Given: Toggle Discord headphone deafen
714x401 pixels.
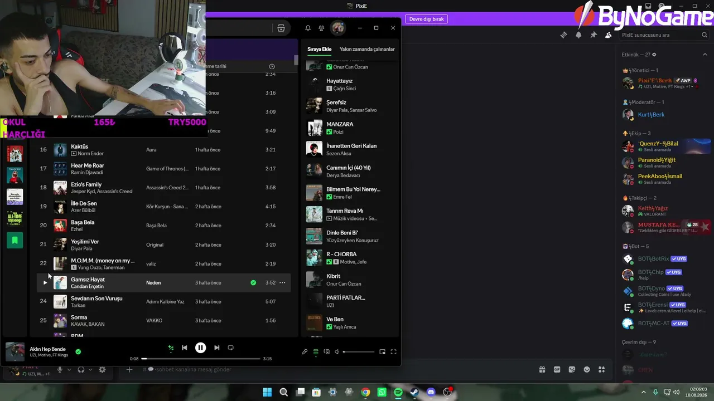Looking at the screenshot, I should 81,369.
